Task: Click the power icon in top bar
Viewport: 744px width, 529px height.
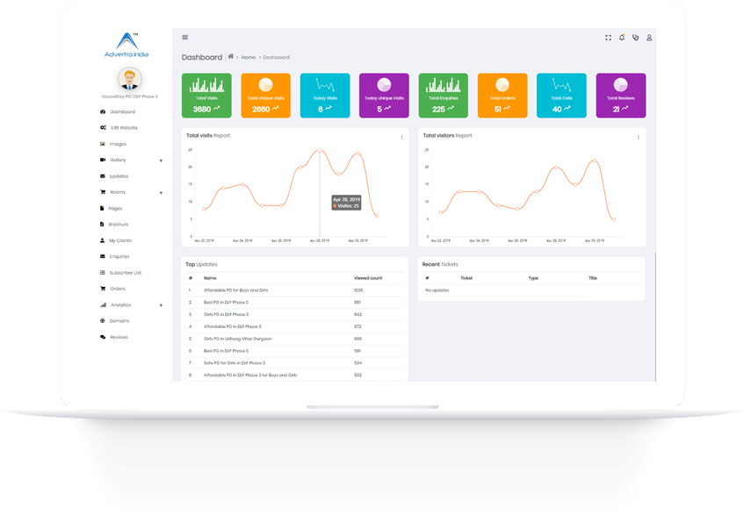Action: point(635,38)
